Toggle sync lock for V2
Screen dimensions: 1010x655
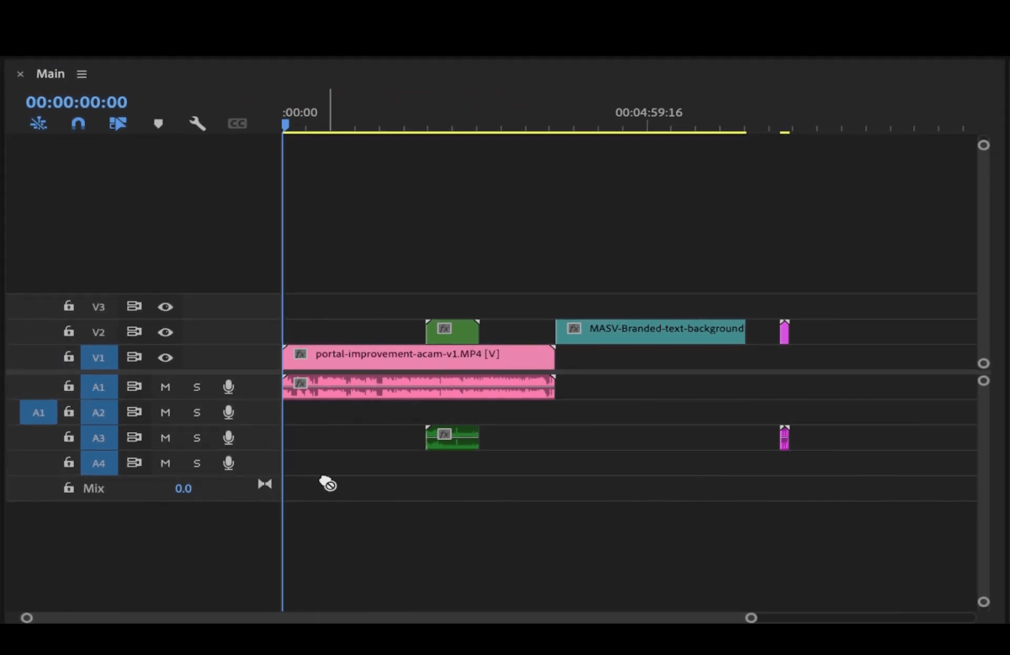(134, 332)
